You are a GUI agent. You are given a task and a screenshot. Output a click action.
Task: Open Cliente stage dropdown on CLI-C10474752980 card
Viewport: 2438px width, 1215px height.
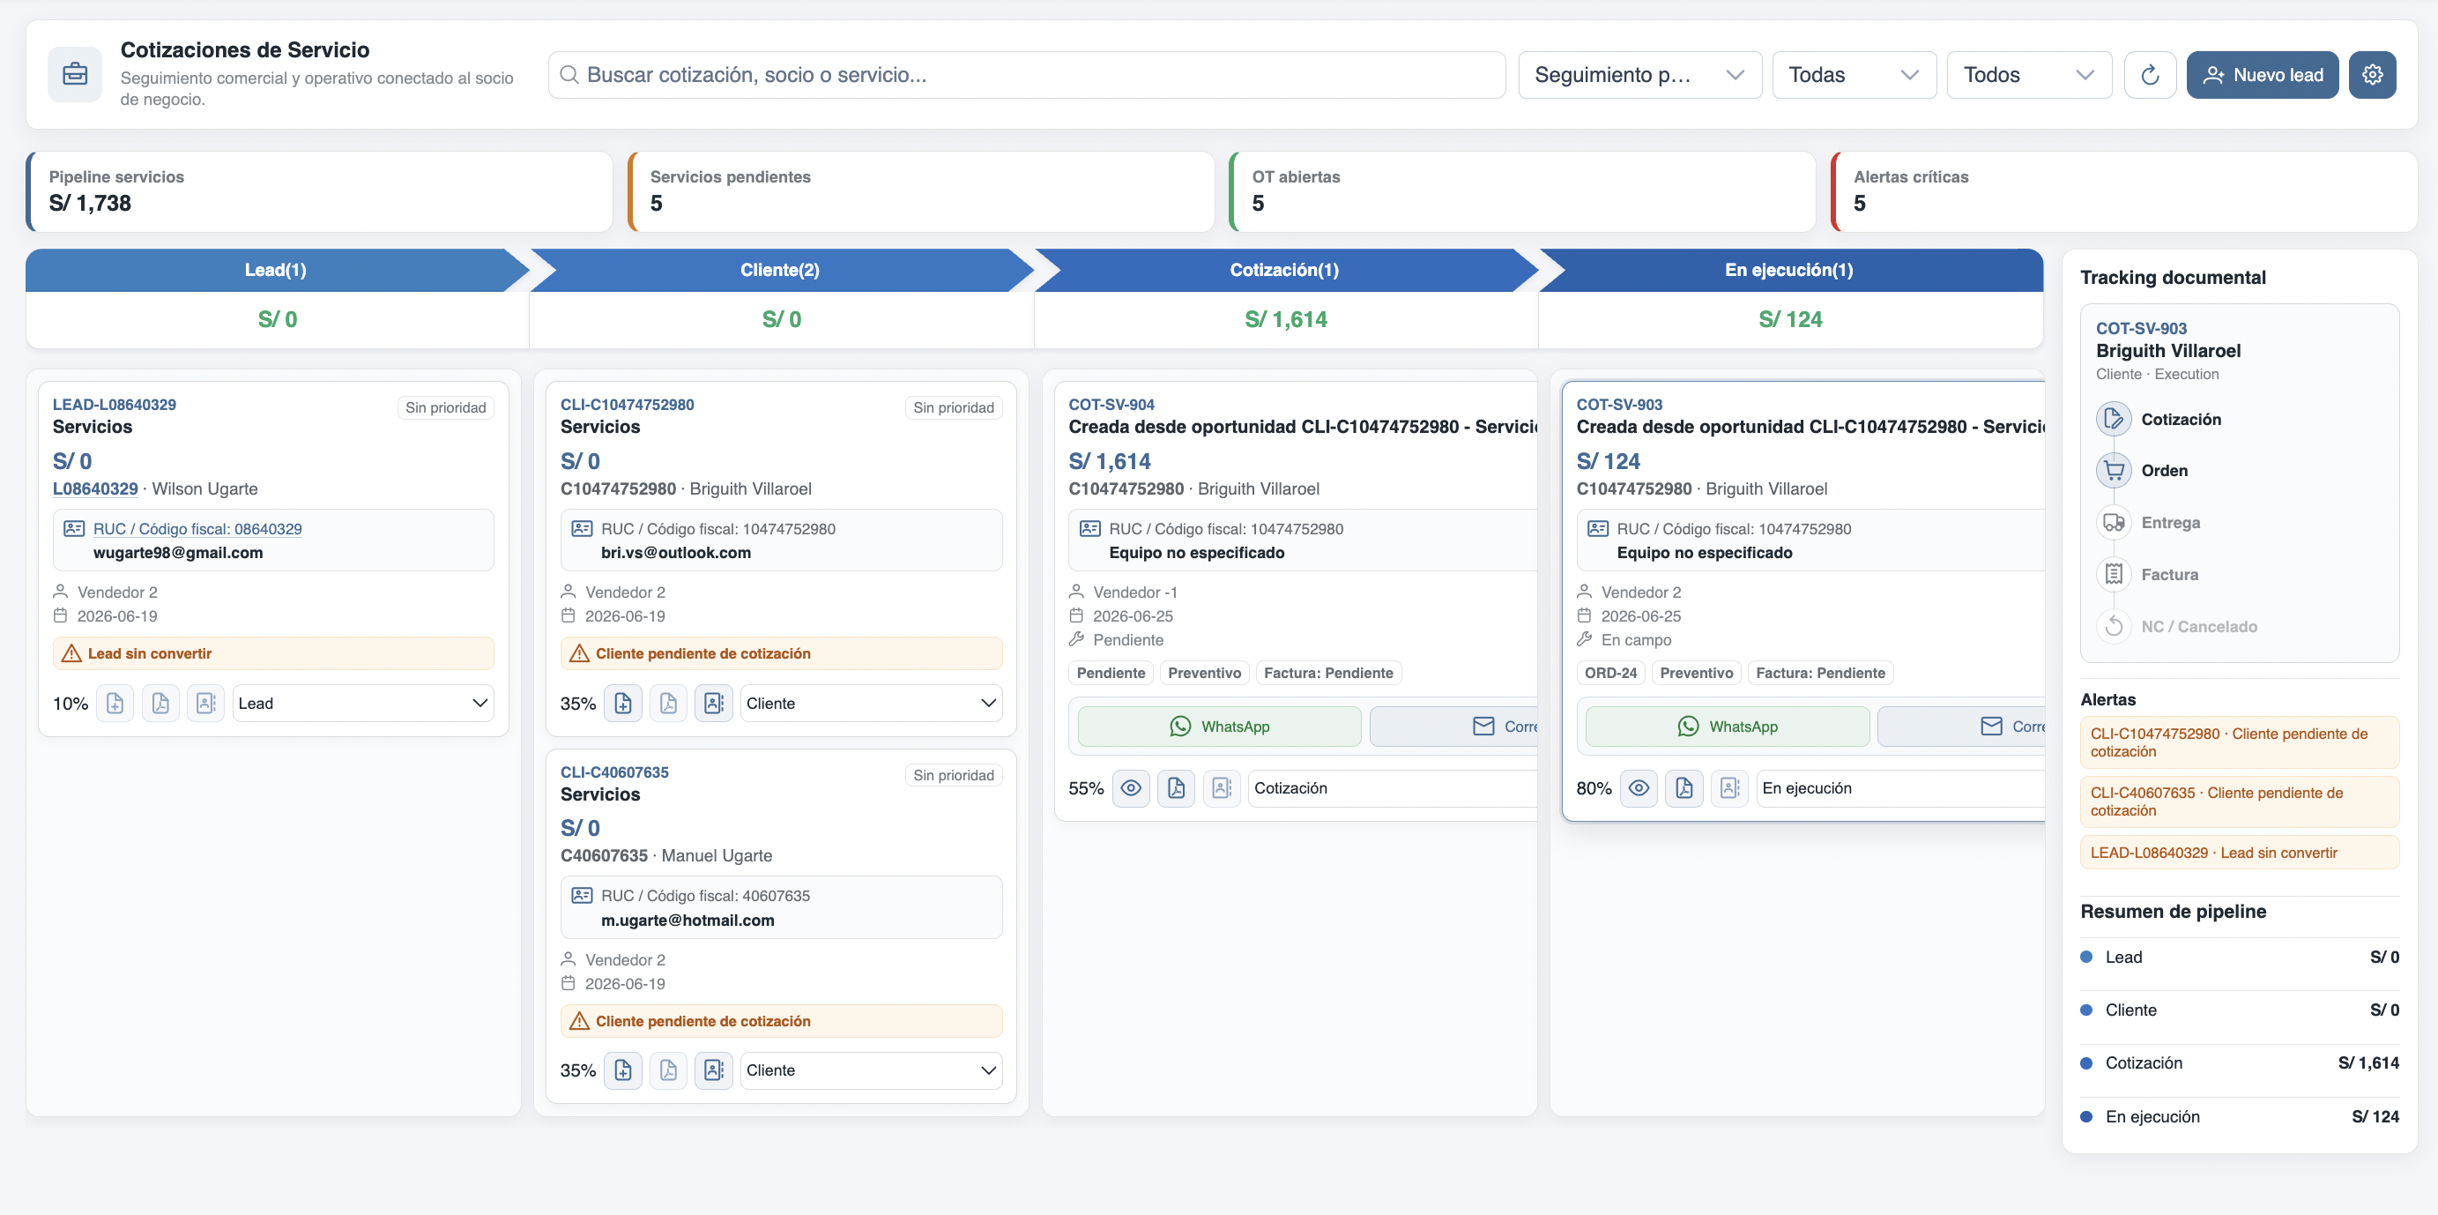(x=871, y=703)
